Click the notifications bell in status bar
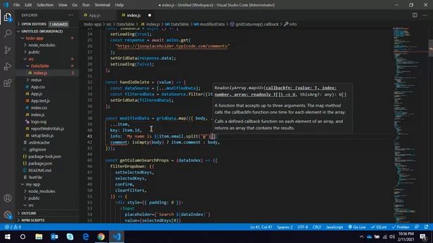 click(426, 227)
